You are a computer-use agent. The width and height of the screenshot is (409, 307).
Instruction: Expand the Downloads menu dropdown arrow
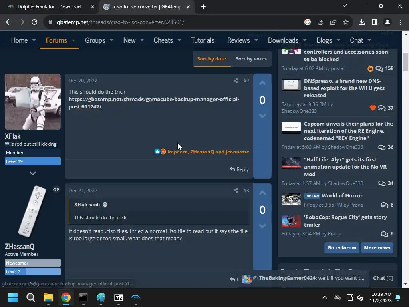pyautogui.click(x=305, y=40)
